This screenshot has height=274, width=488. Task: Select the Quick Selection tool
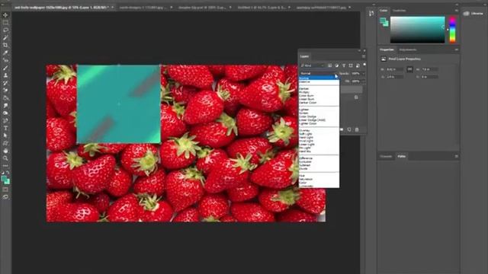[x=5, y=37]
